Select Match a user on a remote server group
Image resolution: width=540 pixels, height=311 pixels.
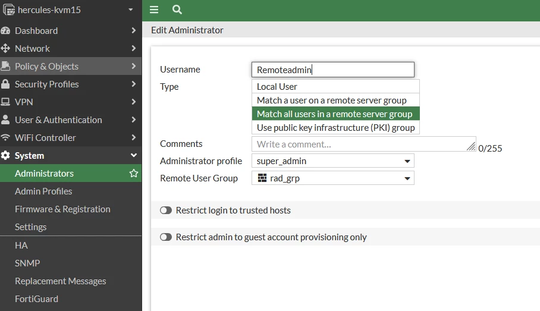tap(336, 100)
